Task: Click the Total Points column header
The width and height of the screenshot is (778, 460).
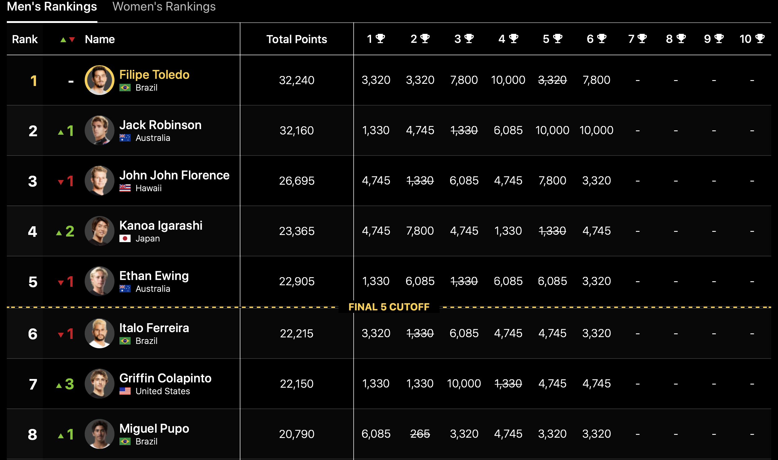Action: point(297,39)
